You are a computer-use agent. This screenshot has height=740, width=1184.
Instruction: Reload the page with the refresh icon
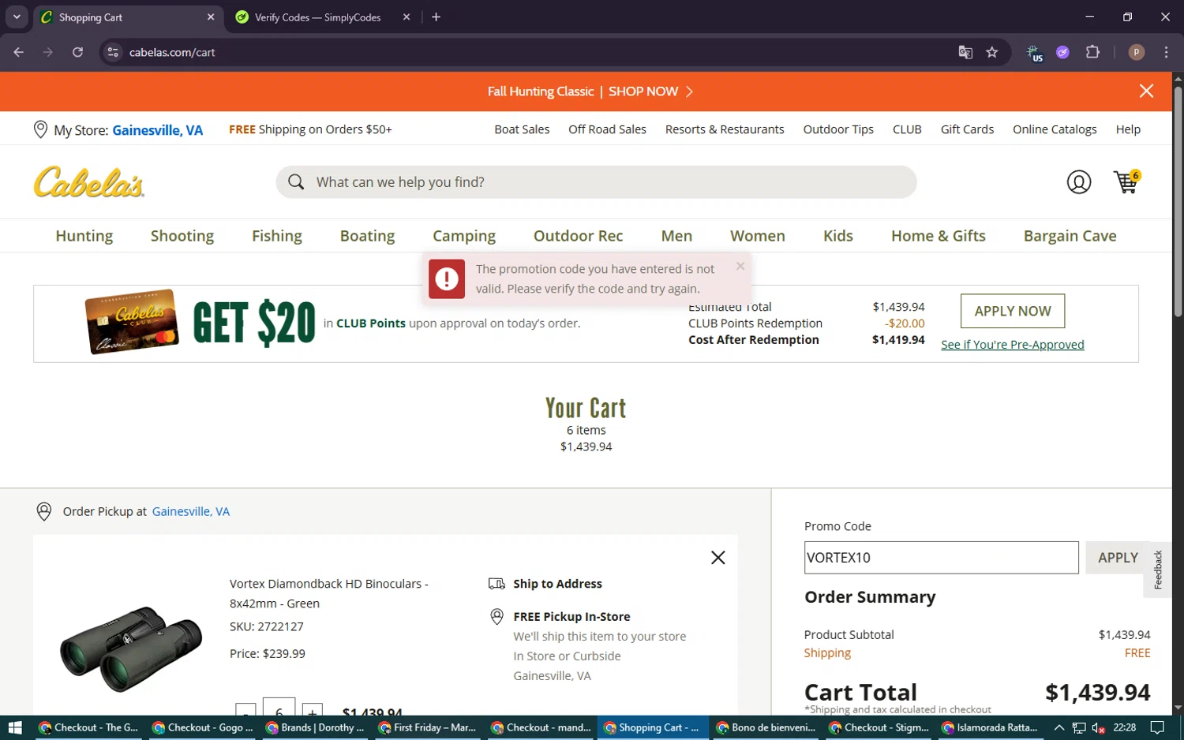click(77, 52)
